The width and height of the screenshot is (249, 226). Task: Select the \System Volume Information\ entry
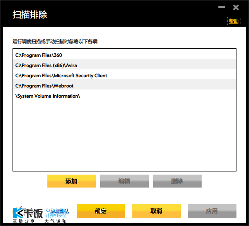point(125,96)
